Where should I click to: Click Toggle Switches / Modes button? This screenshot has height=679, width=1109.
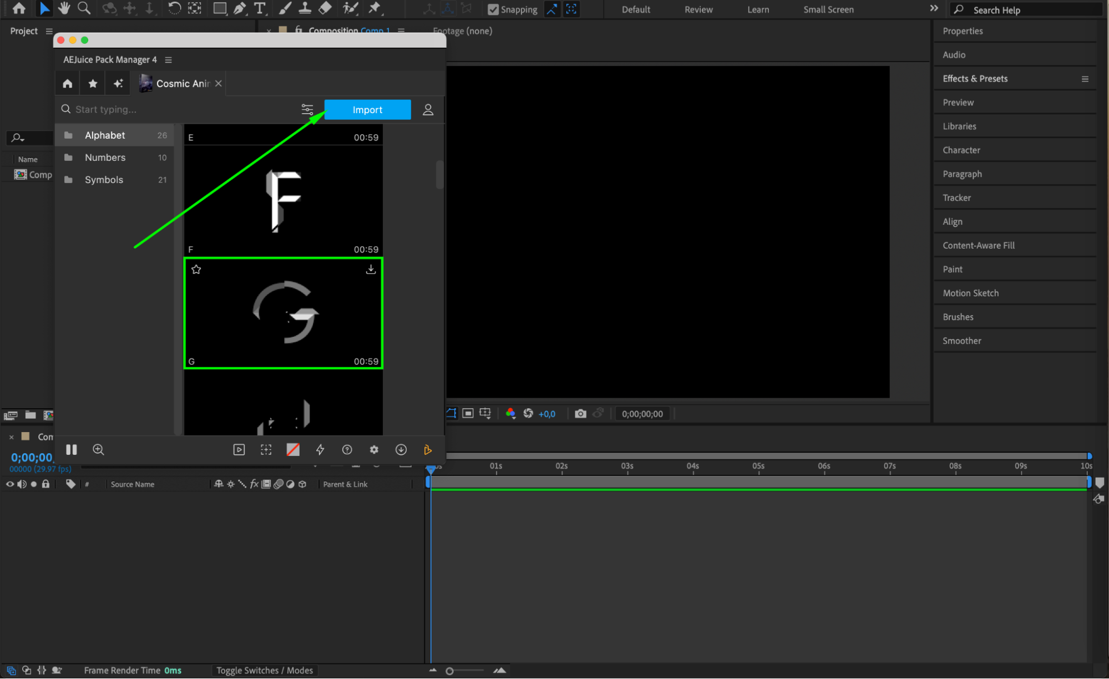(x=265, y=670)
